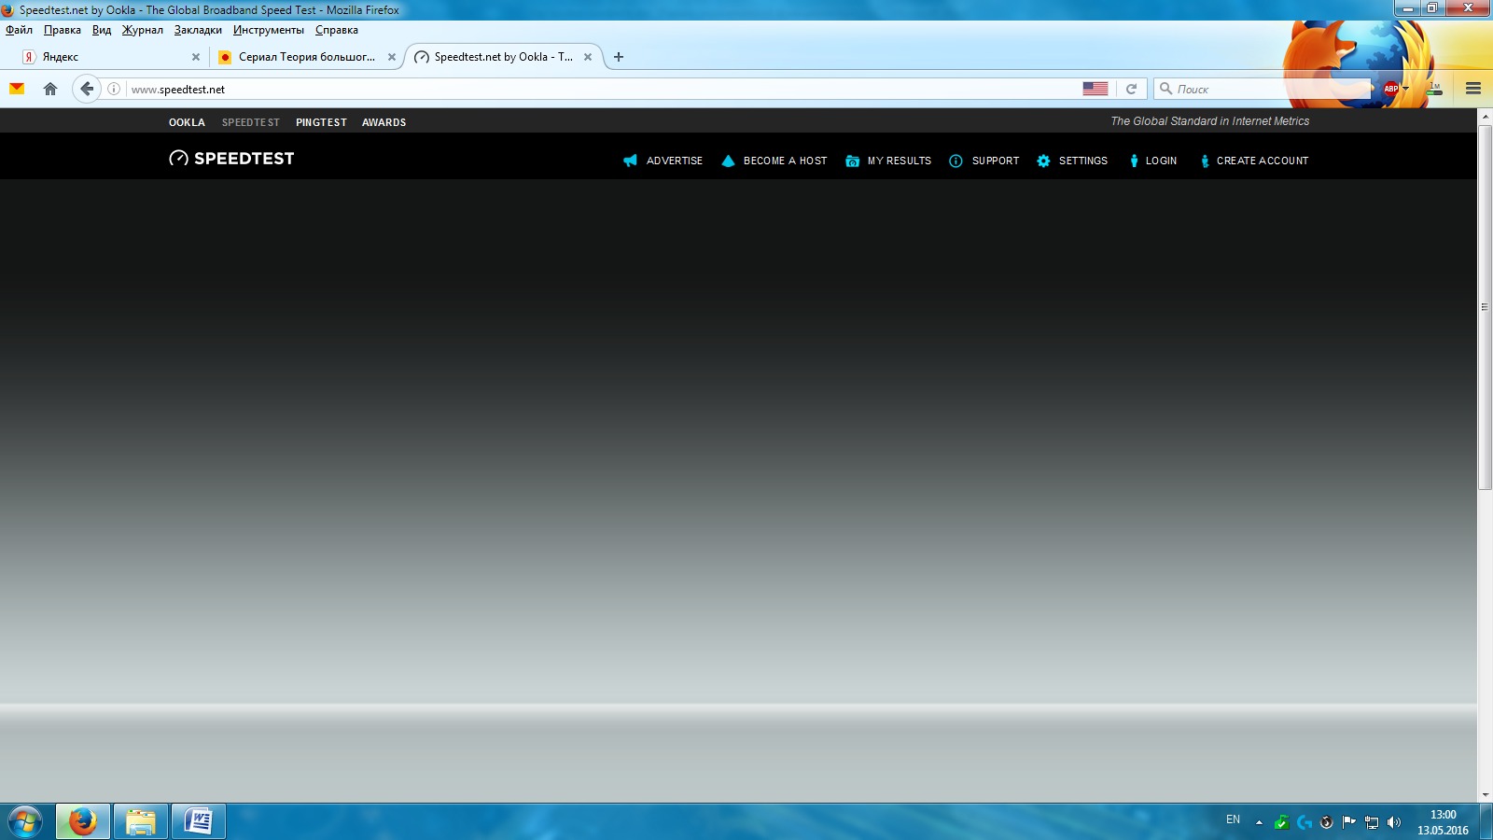Open the Правка menu
Screen dimensions: 1493x840
(63, 30)
